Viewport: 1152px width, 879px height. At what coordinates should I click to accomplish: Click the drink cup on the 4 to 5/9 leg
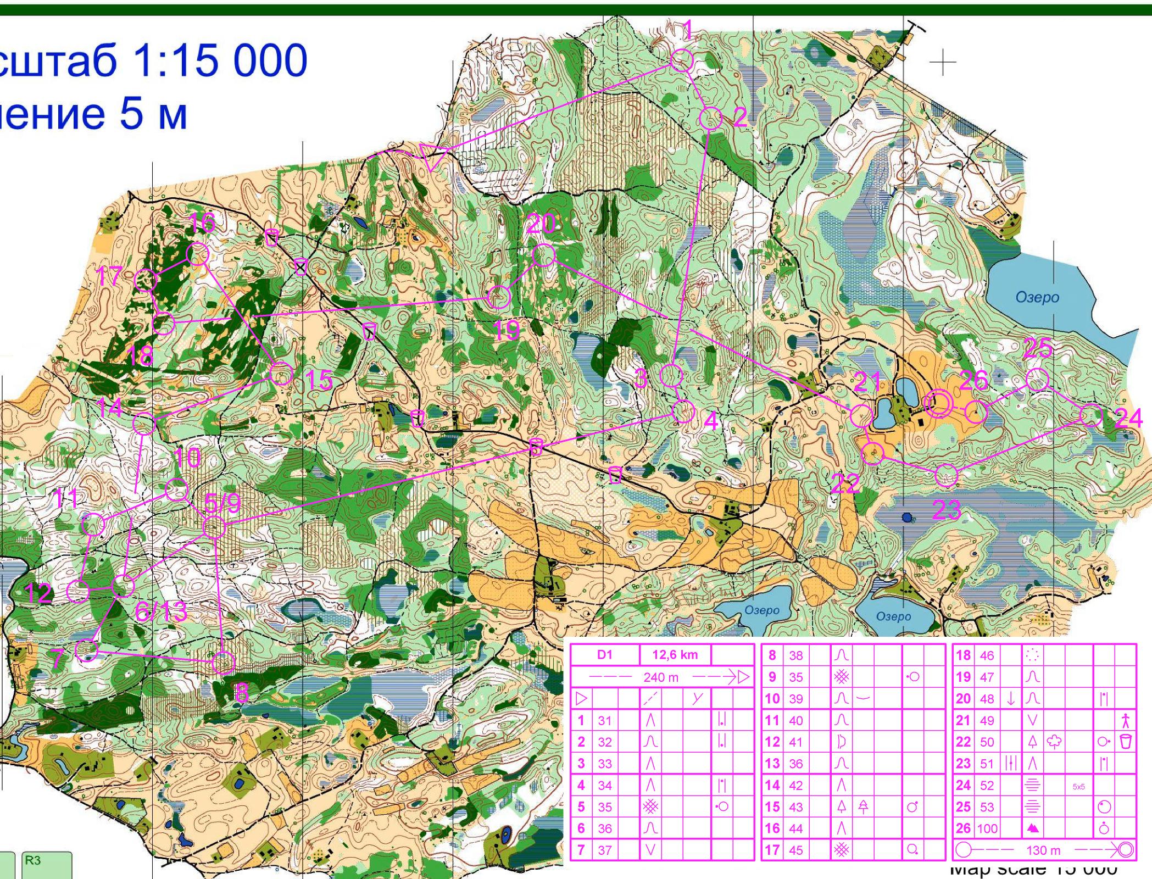click(x=536, y=446)
